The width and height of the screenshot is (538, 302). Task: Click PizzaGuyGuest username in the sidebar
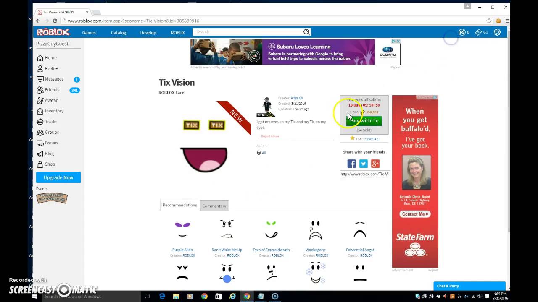coord(52,44)
